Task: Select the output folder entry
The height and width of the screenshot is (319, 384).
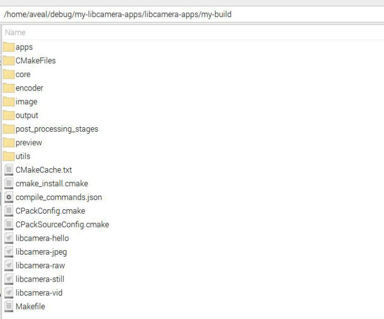Action: click(x=26, y=115)
